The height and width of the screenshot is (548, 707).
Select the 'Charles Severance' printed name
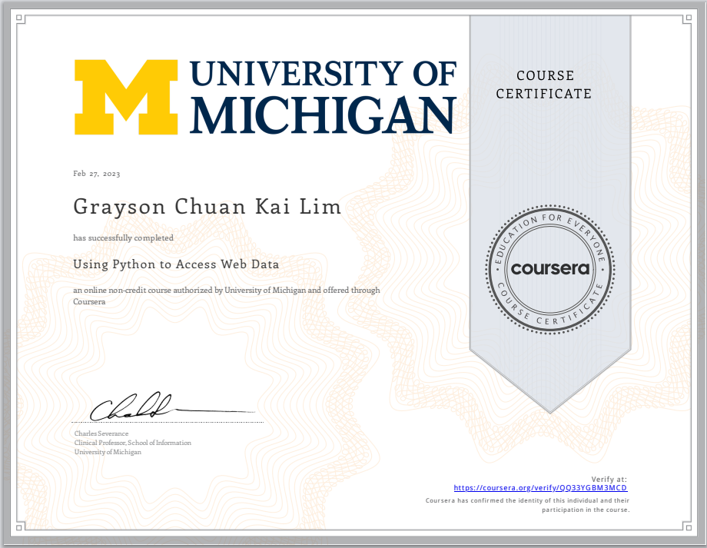101,433
